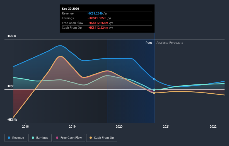The width and height of the screenshot is (229, 146).
Task: Click the teal Earnings data point marker
Action: point(154,90)
